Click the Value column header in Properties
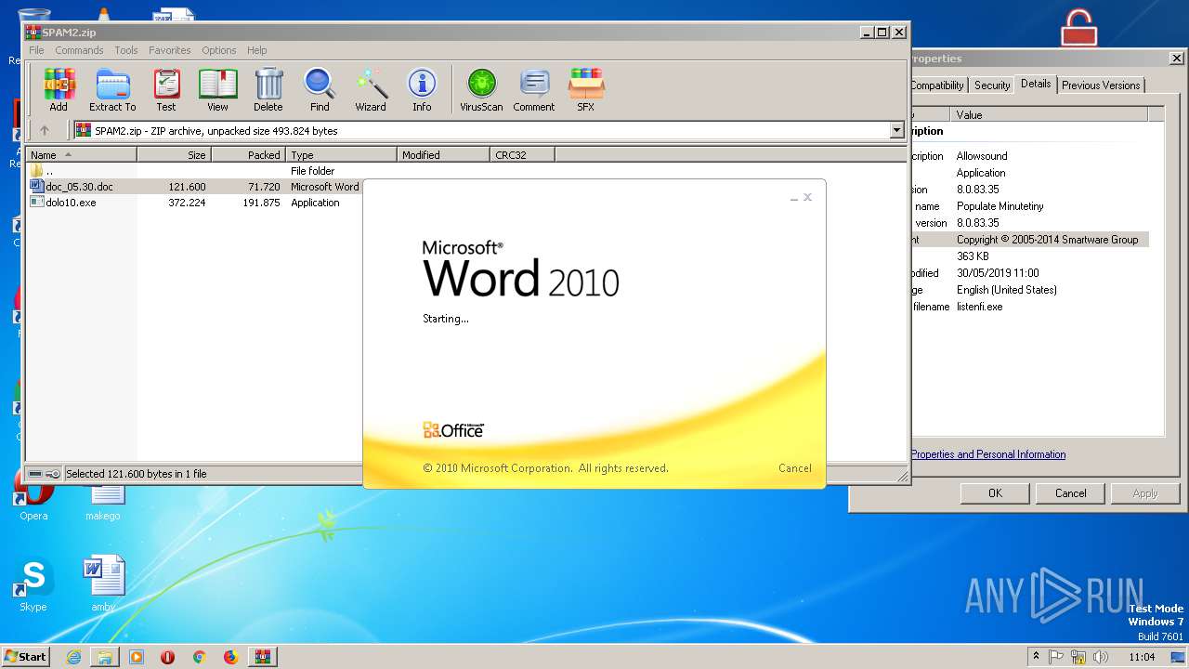This screenshot has height=669, width=1189. (x=1049, y=115)
